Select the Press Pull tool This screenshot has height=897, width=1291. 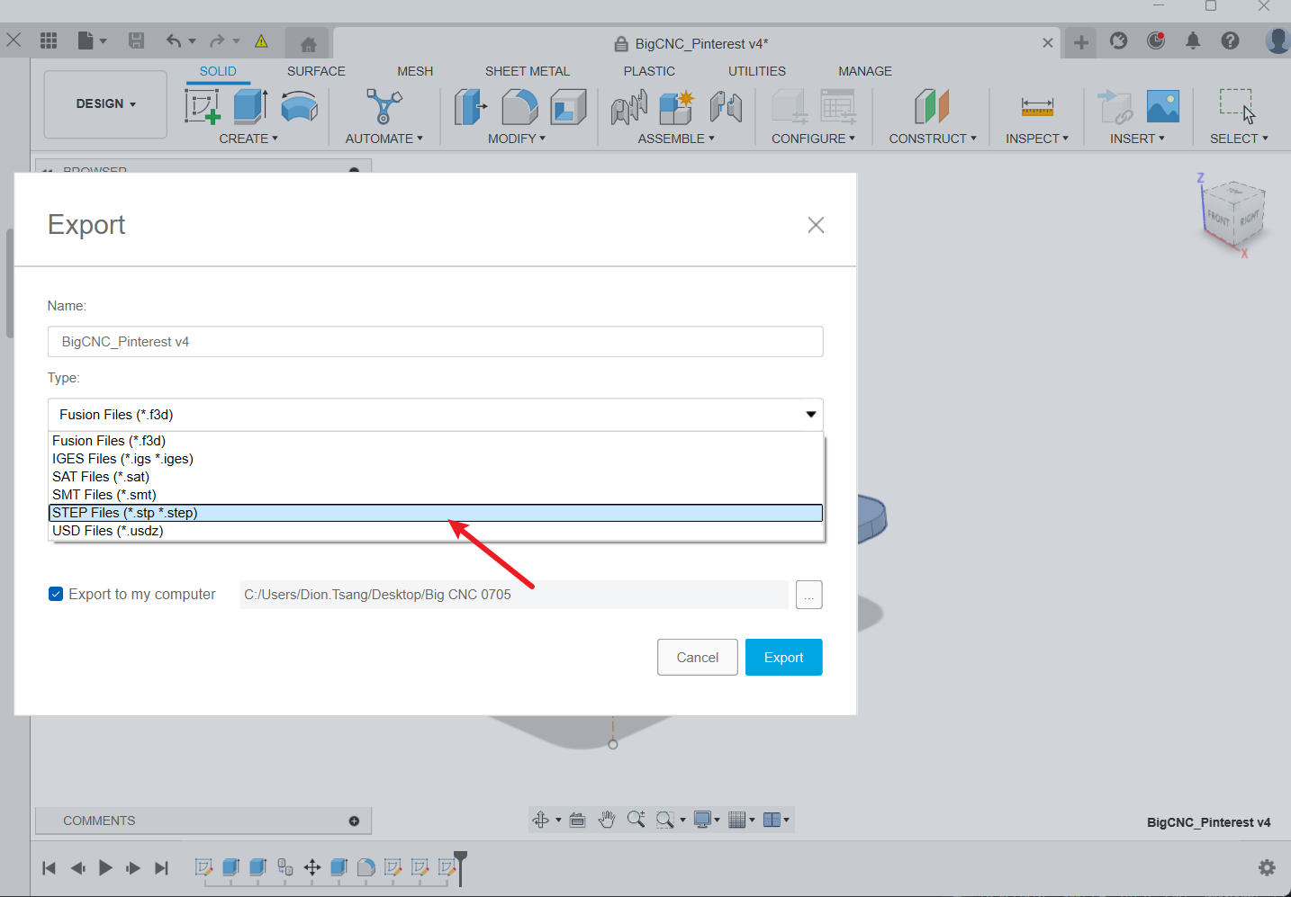point(471,106)
